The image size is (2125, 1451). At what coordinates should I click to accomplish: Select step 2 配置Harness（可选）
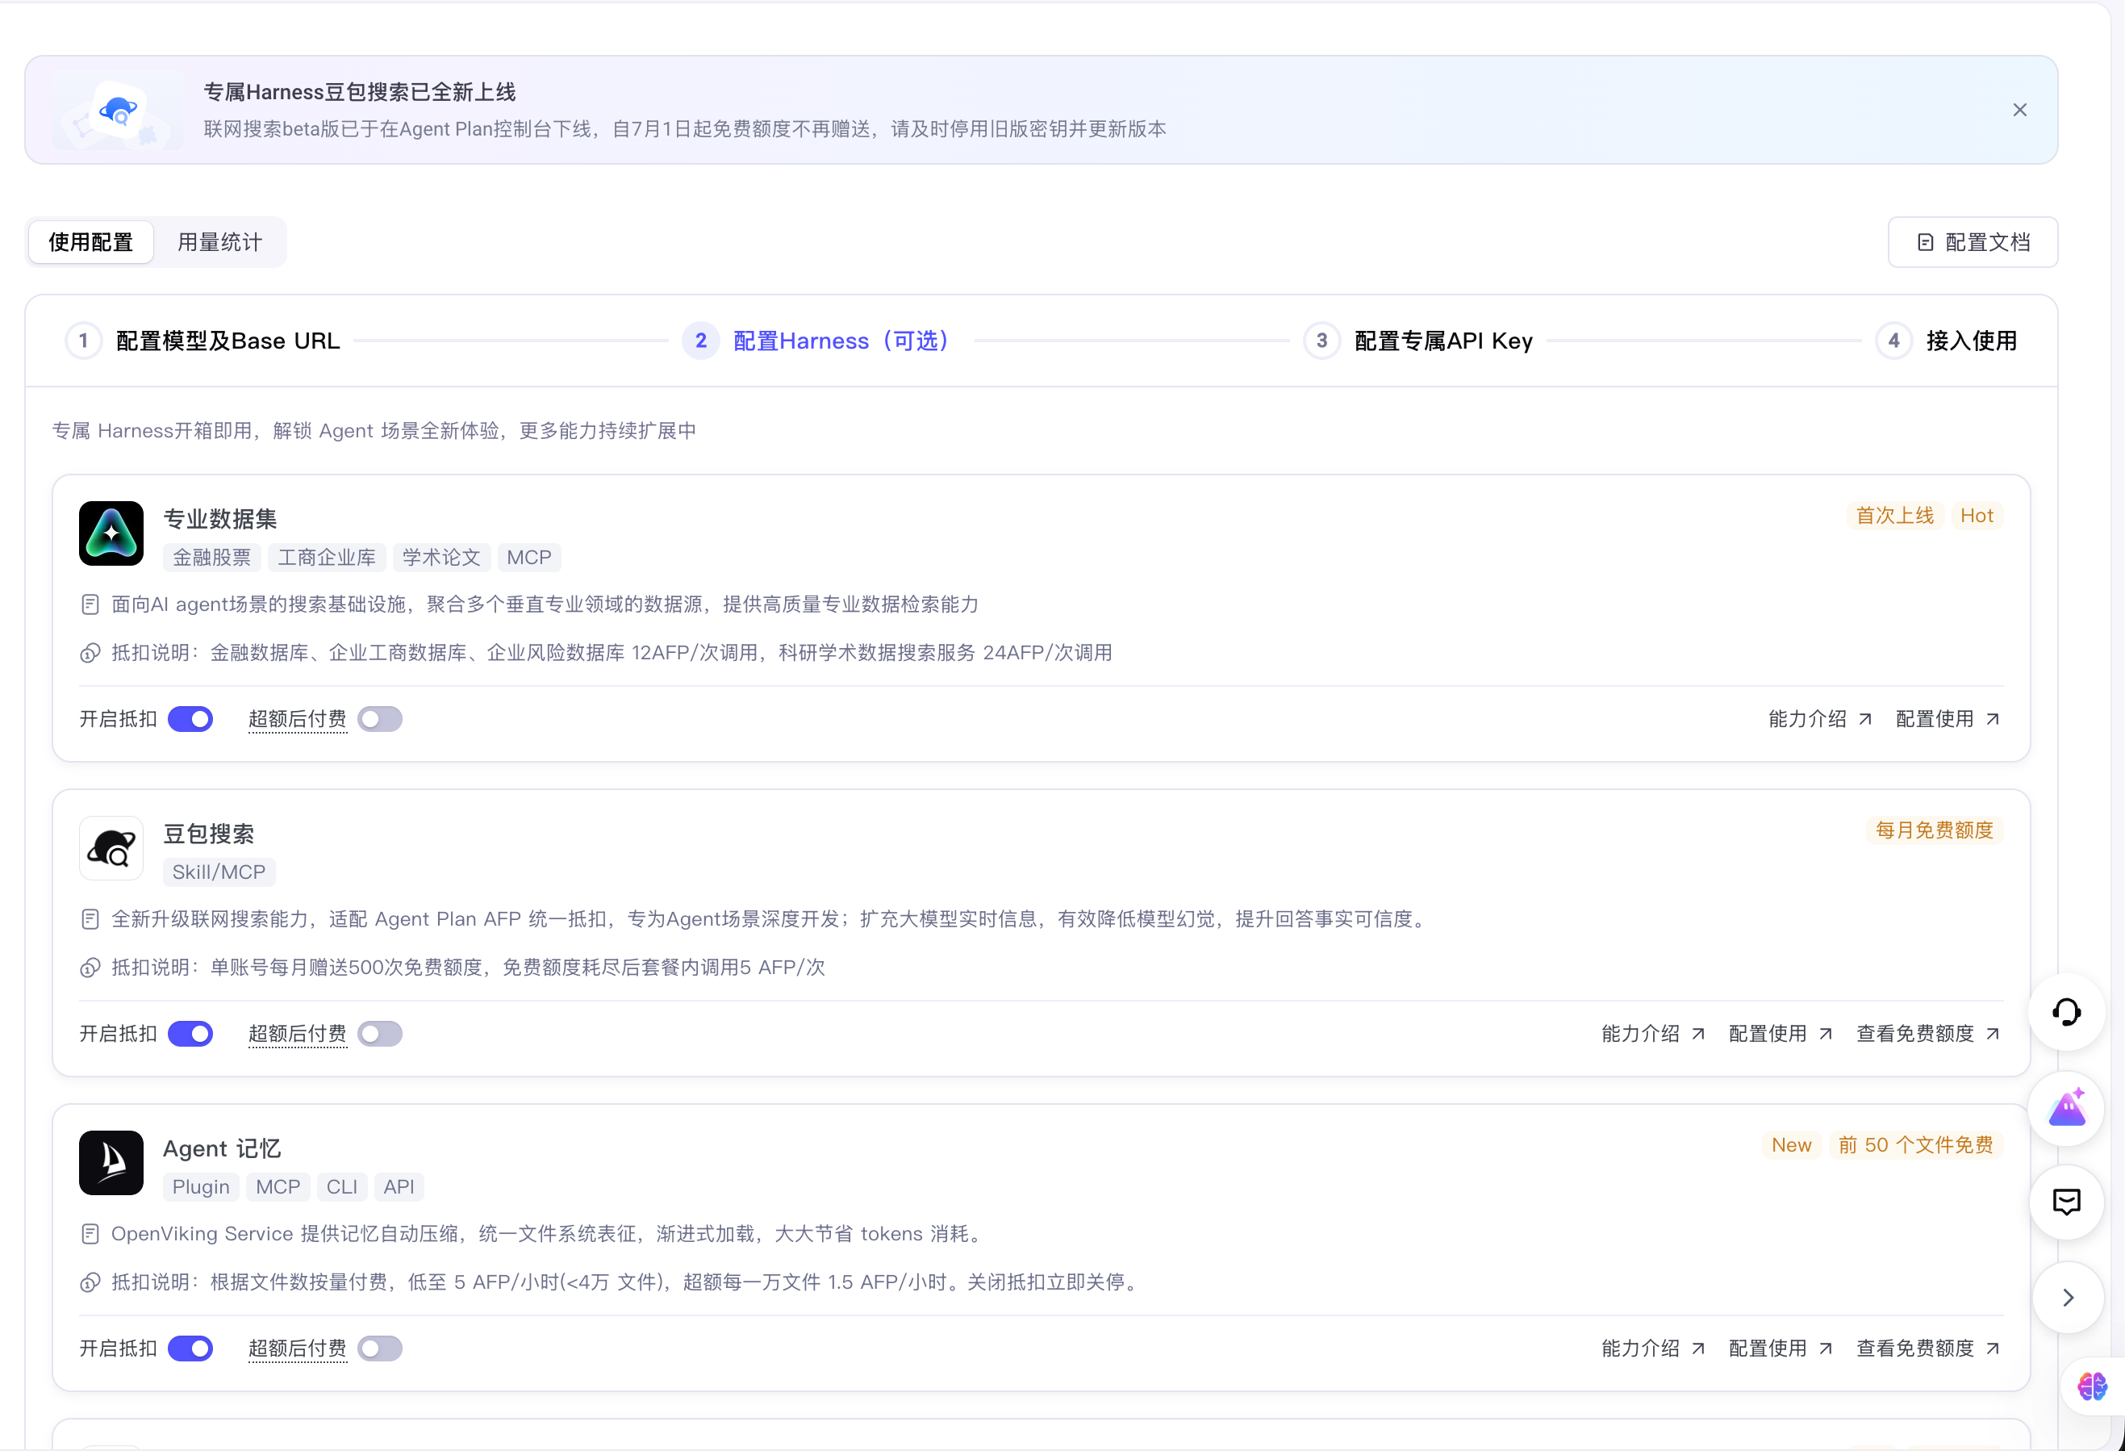tap(816, 341)
